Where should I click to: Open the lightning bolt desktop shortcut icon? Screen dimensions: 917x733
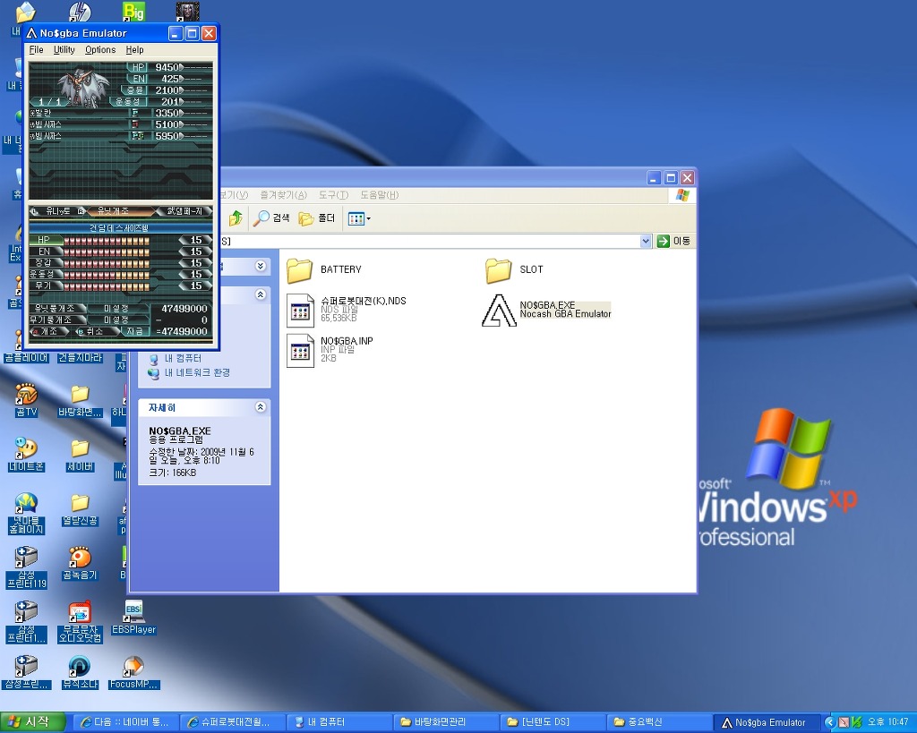(80, 11)
